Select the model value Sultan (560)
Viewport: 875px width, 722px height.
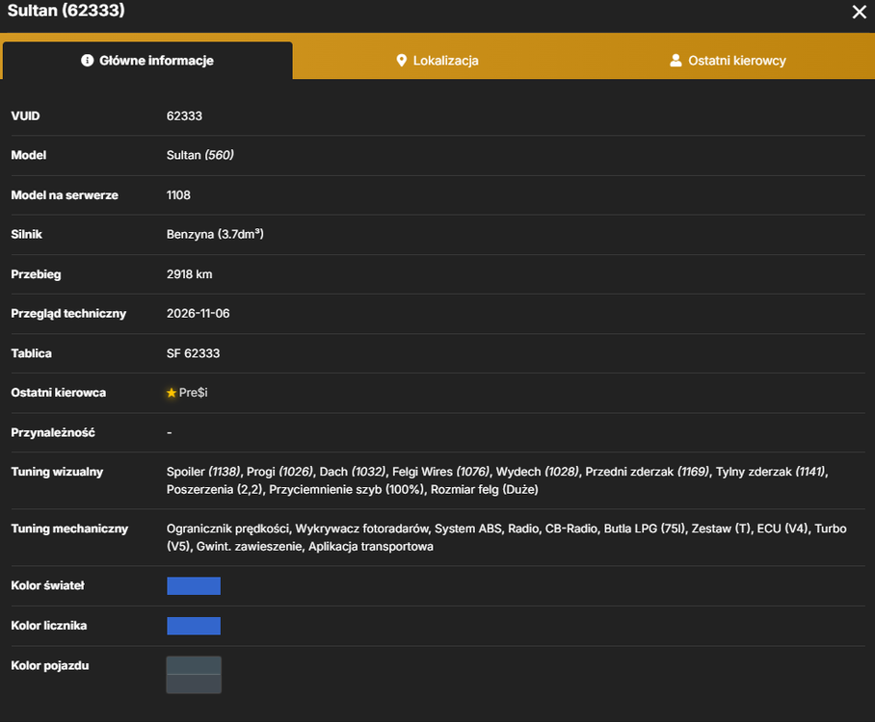click(x=199, y=155)
